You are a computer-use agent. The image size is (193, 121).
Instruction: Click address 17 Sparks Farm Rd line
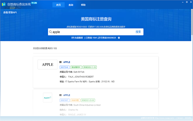point(87,81)
